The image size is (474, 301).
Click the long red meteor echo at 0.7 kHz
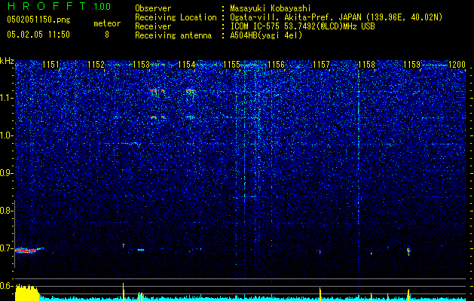[29, 250]
